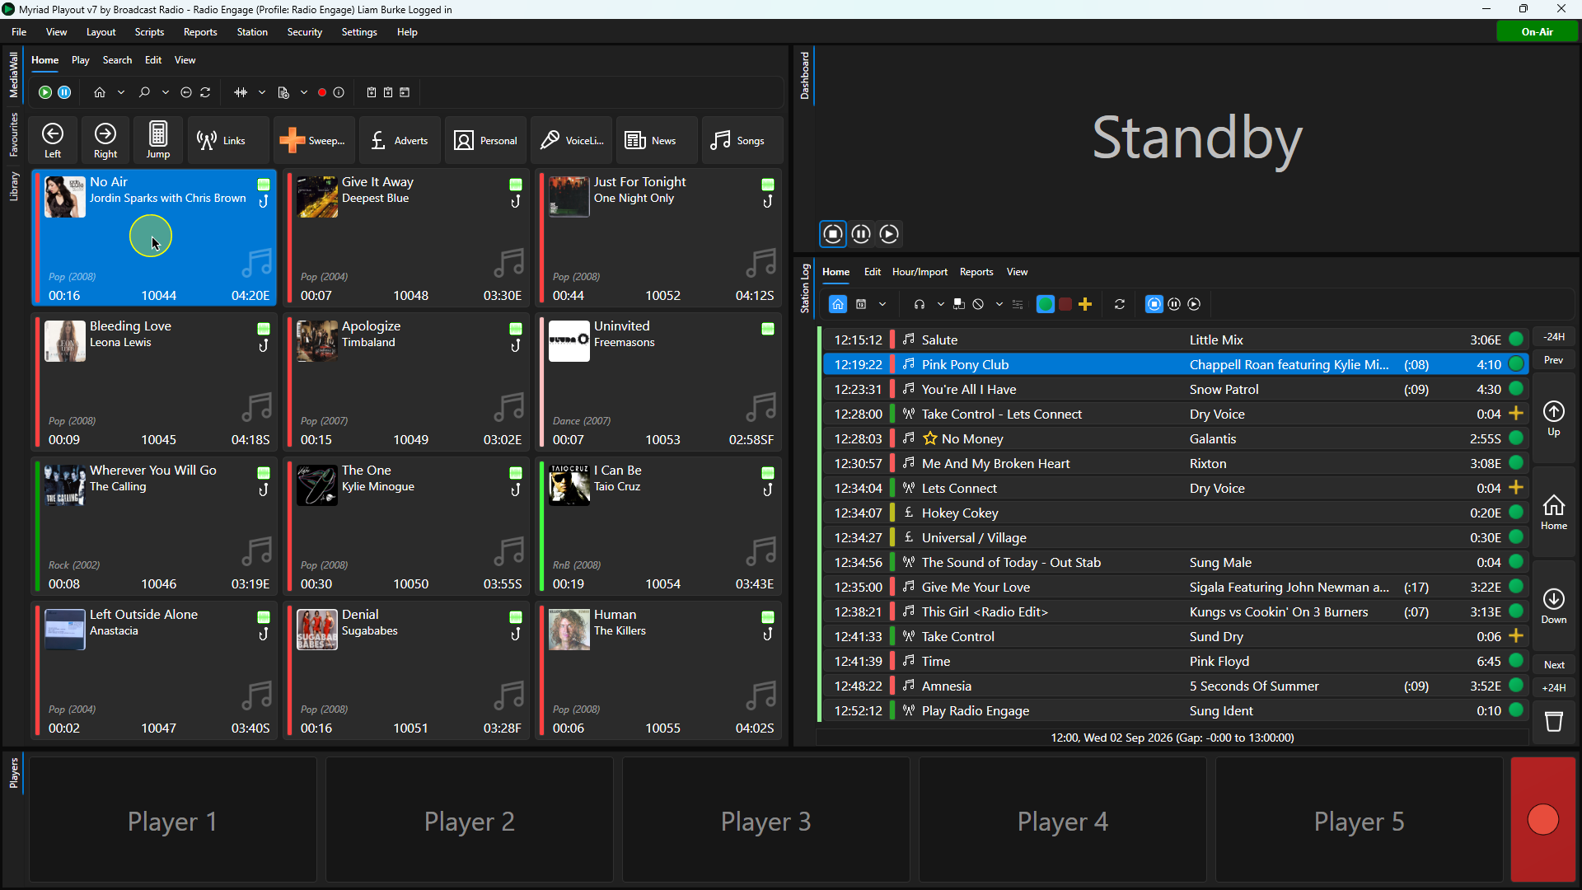
Task: Click the headphones preview icon in Station Log
Action: (x=920, y=304)
